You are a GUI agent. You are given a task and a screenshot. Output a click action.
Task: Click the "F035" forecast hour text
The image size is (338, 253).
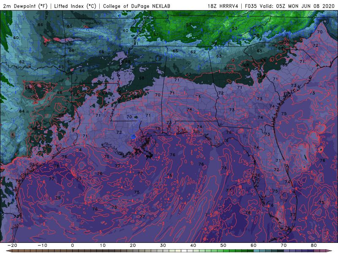click(x=251, y=6)
